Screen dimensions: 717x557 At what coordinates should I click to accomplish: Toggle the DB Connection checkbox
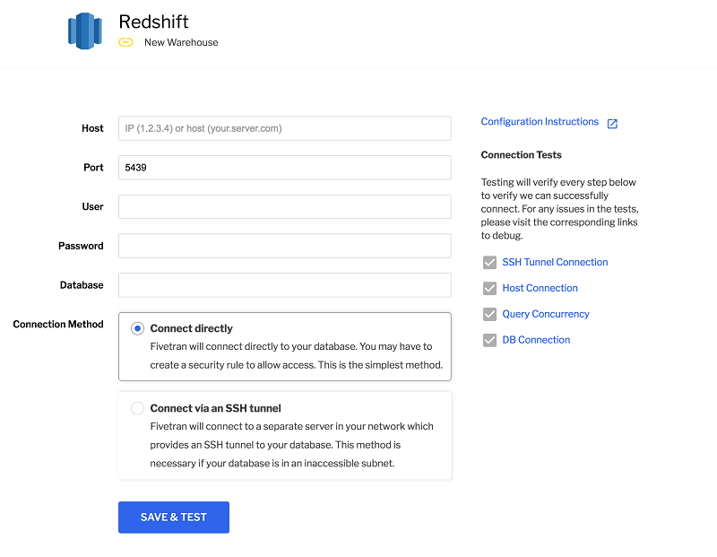(x=489, y=341)
